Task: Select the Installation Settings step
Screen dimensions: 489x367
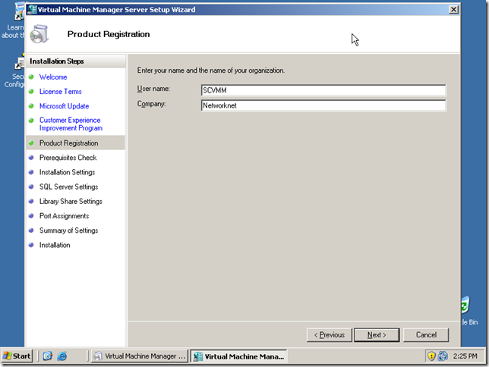Action: (x=67, y=172)
